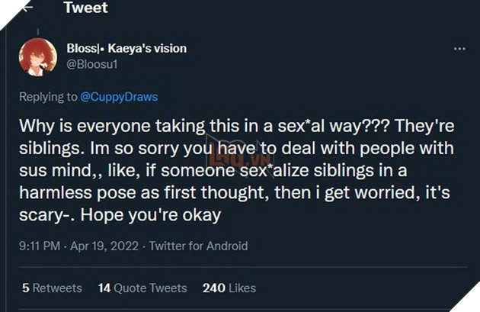Click the Twitter for Android source link
Screen dimensions: 480x312
[x=199, y=246]
